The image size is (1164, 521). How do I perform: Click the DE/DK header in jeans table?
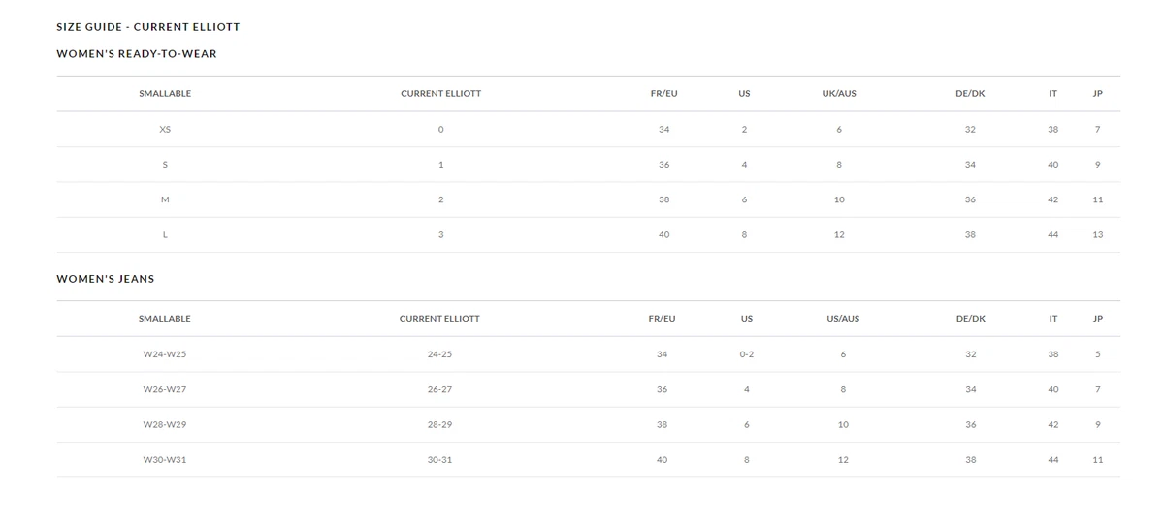point(970,319)
